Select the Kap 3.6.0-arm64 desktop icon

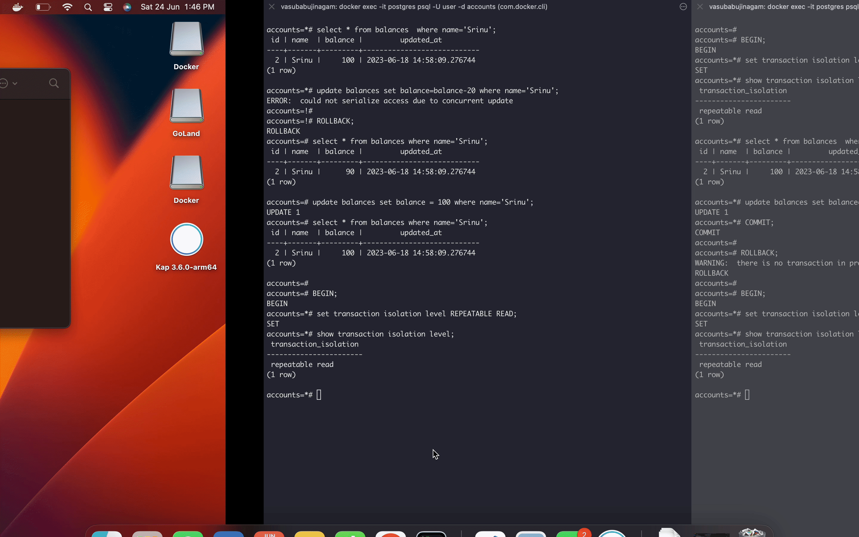186,239
